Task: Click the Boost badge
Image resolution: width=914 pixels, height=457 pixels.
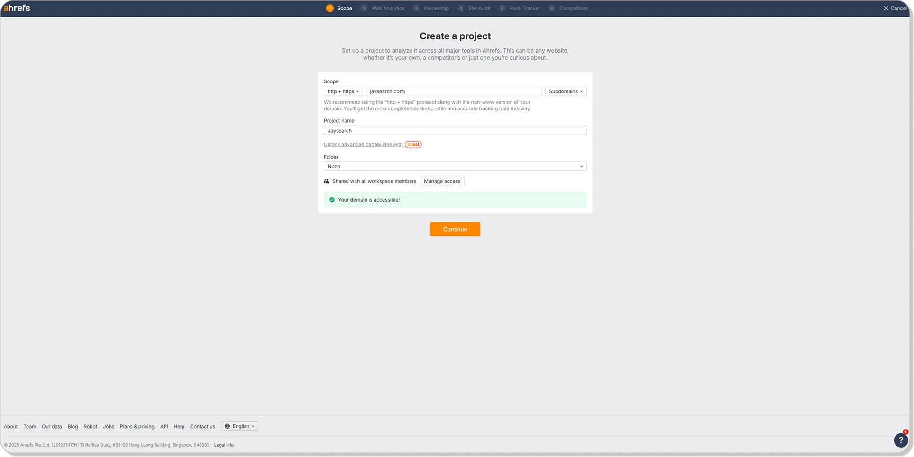Action: pos(413,144)
